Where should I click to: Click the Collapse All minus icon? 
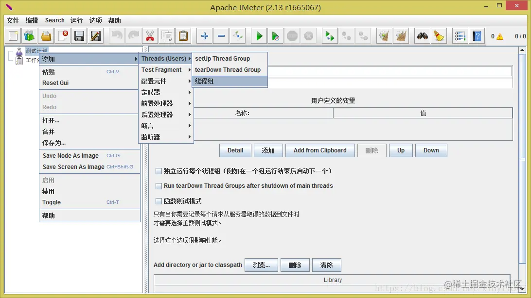coord(221,36)
